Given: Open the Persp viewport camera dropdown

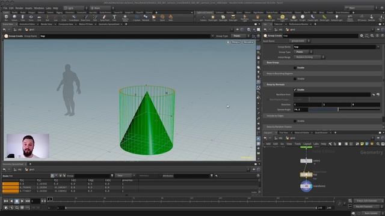Looking at the screenshot, I should click(x=236, y=42).
